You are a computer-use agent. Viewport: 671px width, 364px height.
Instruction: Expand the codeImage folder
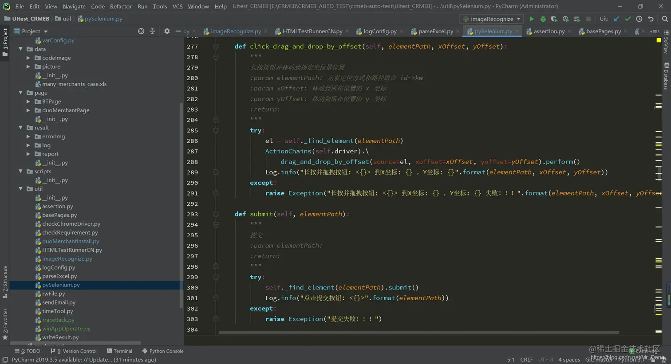pos(28,58)
